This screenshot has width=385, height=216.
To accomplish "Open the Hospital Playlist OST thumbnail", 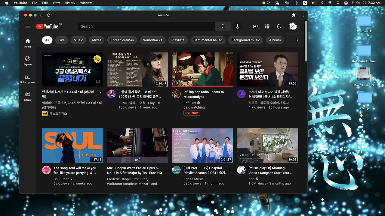I will [202, 145].
